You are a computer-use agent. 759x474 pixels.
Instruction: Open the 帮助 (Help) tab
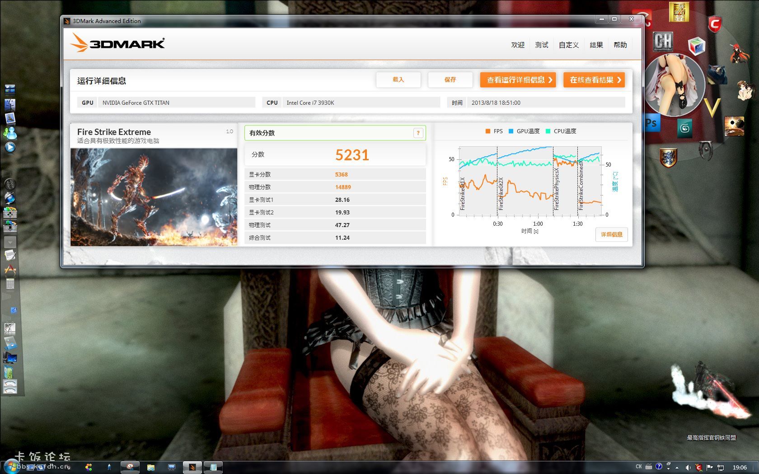620,45
